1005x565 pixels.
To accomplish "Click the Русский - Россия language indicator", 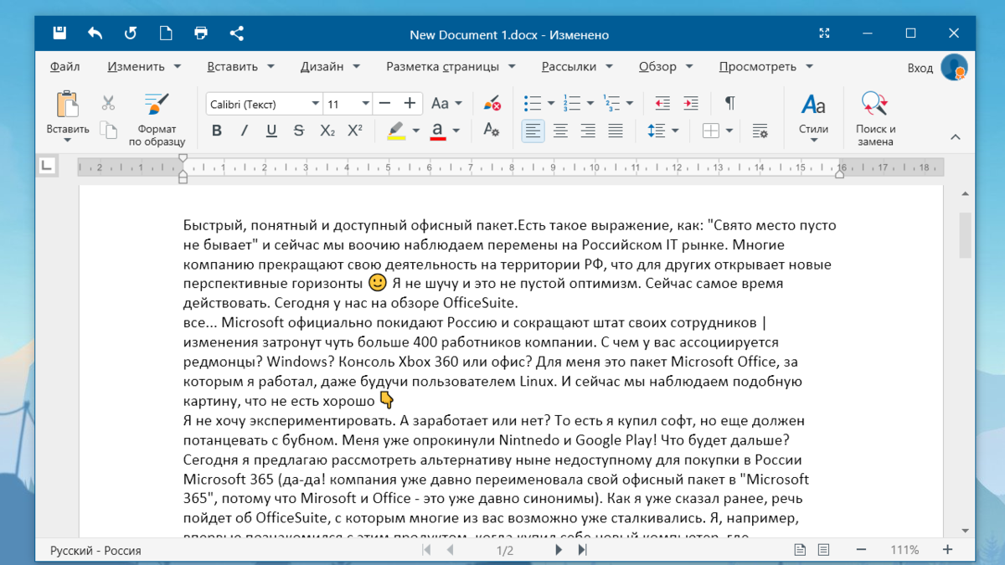I will 95,551.
